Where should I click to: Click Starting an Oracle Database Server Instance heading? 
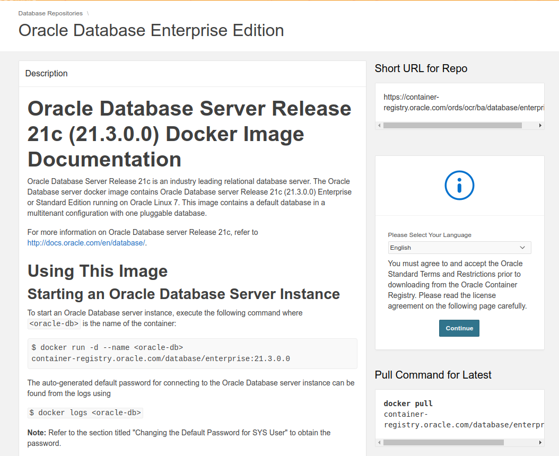184,294
